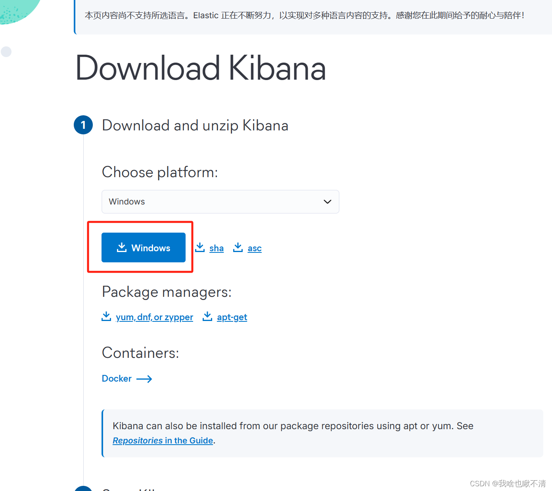The image size is (552, 491).
Task: Open the Repositories in the Guide link
Action: click(163, 441)
